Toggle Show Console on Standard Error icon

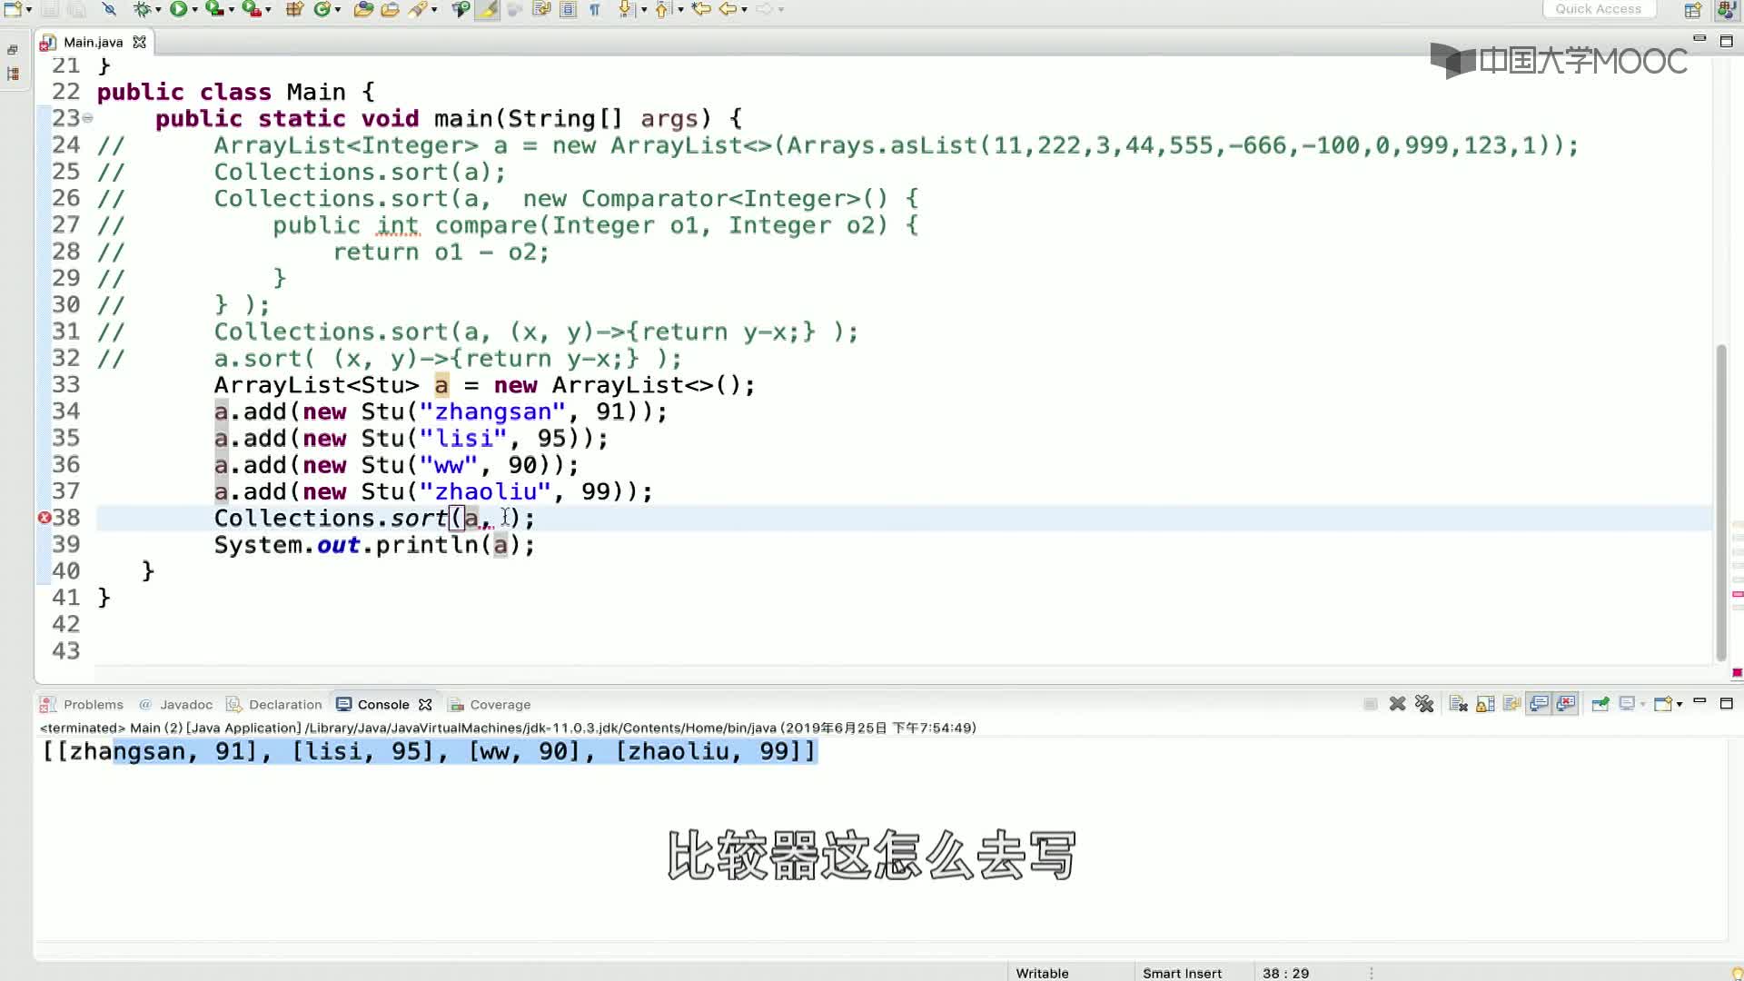(x=1566, y=704)
